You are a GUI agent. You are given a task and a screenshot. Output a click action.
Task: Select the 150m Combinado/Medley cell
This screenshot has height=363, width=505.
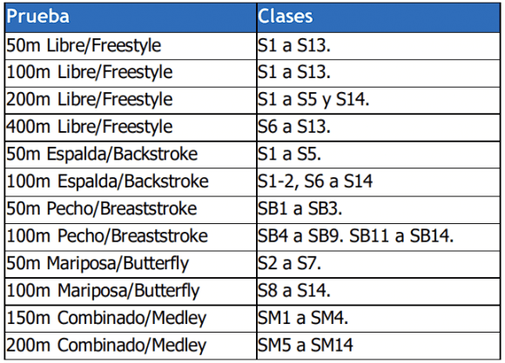click(131, 319)
